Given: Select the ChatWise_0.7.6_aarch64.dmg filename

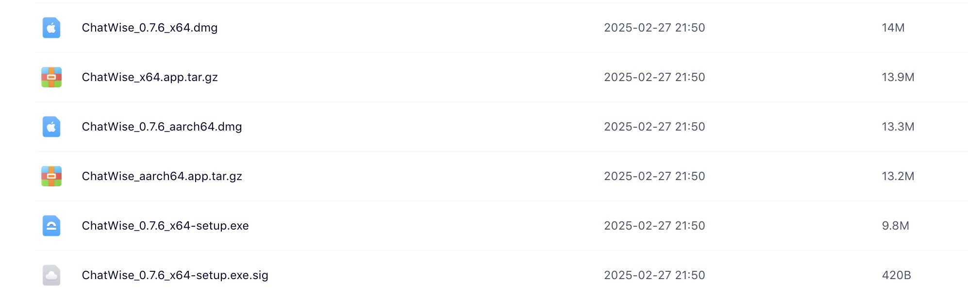Looking at the screenshot, I should coord(162,127).
